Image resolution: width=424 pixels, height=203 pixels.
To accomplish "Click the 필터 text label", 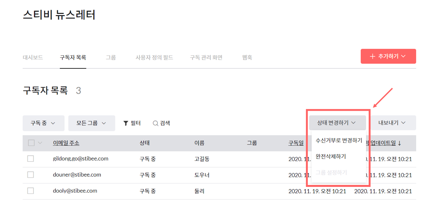I will [136, 123].
